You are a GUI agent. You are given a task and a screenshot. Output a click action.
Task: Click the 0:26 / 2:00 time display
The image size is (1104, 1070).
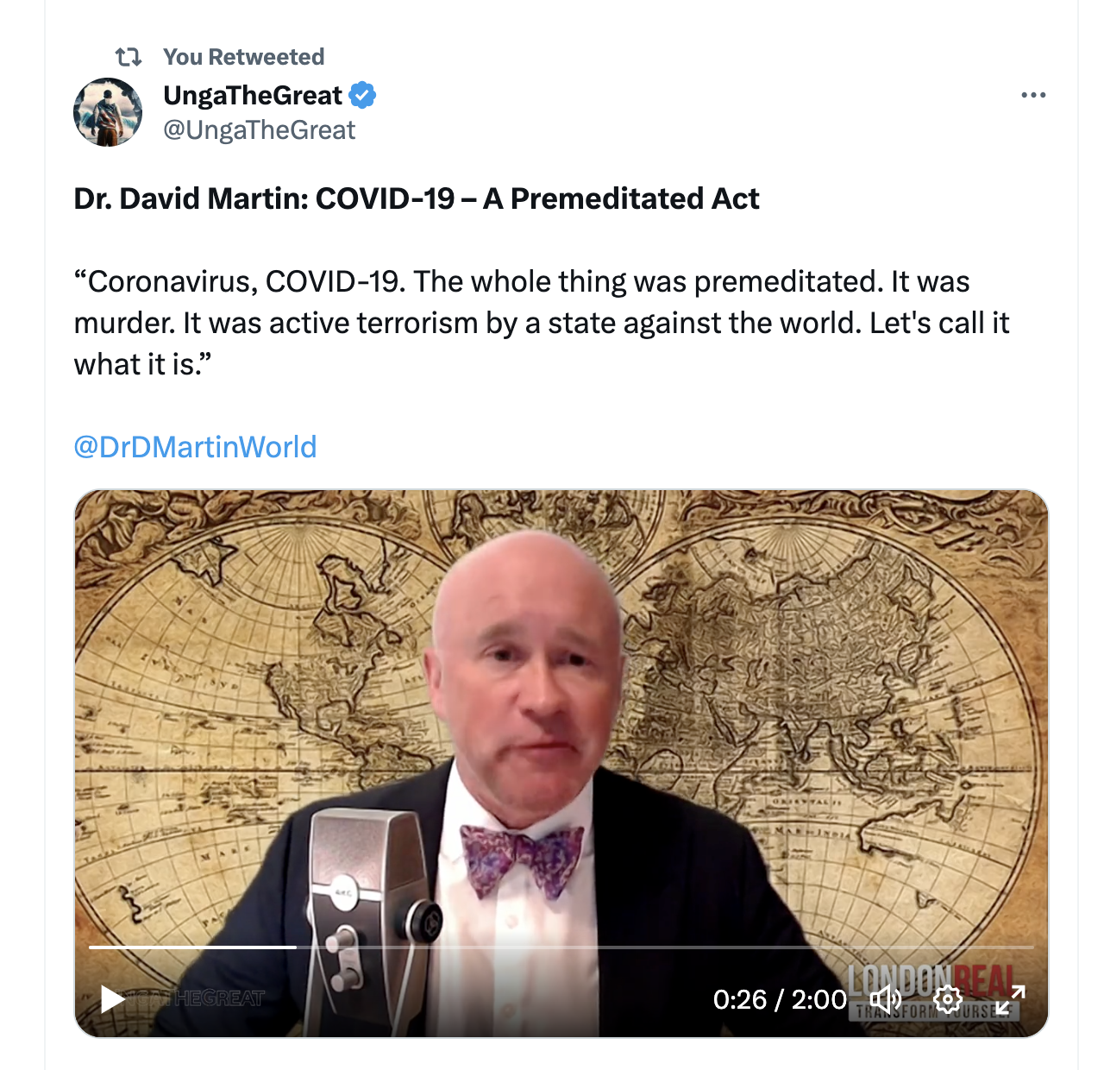(x=780, y=999)
